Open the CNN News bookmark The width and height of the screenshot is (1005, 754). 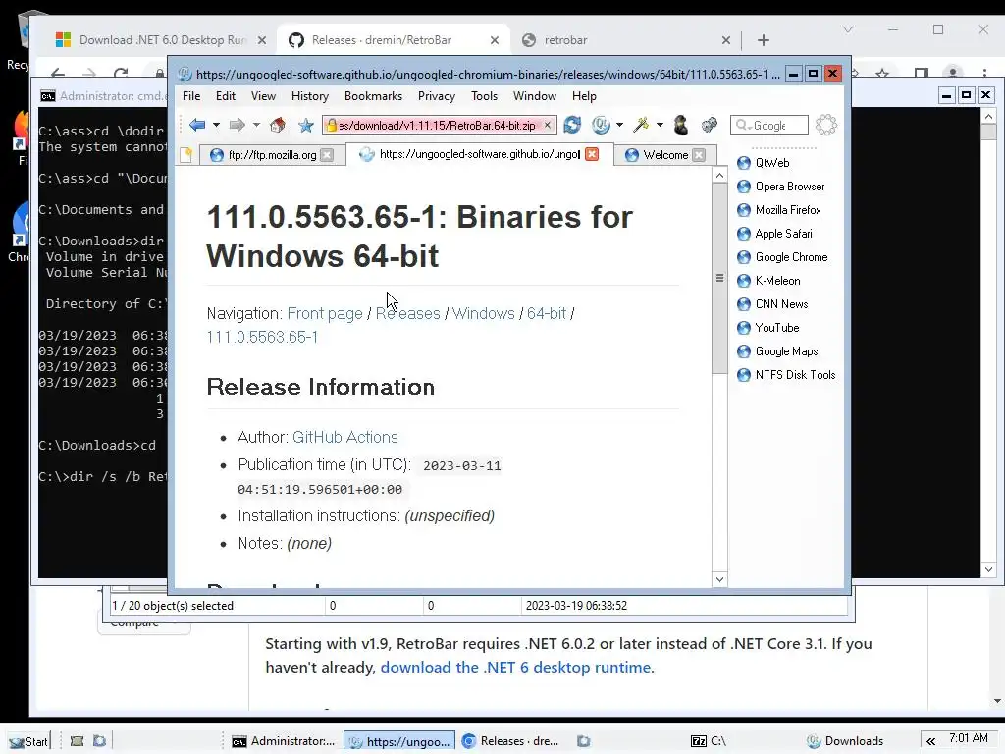pyautogui.click(x=772, y=304)
